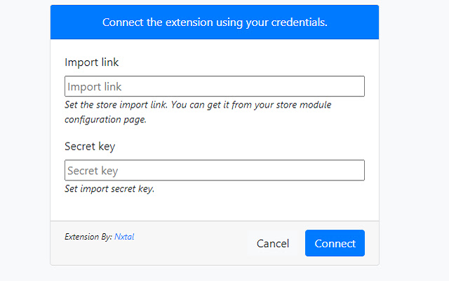Click "store module" in the import help text
This screenshot has height=281, width=449.
click(x=300, y=105)
